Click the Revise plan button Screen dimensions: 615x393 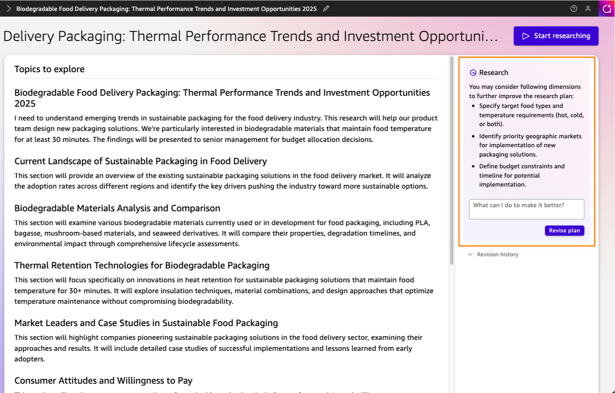(564, 230)
